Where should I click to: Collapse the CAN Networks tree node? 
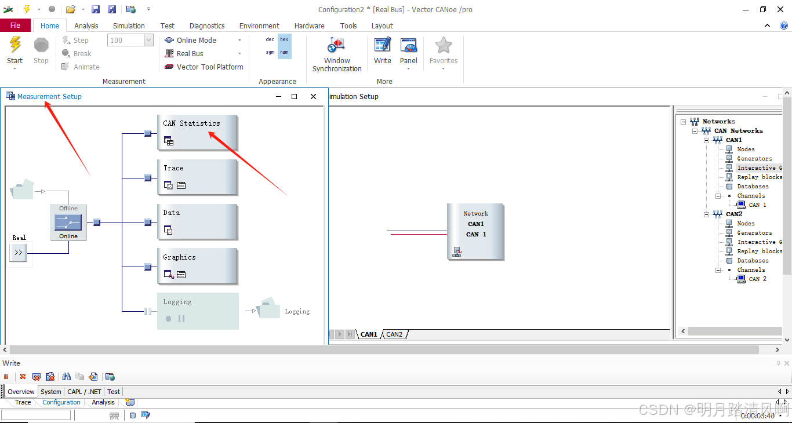point(695,131)
